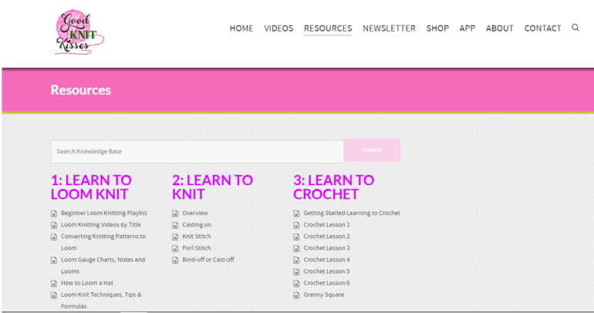Open Loom Knitting Videos by Title
The image size is (594, 313).
(x=101, y=225)
